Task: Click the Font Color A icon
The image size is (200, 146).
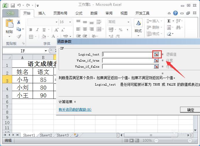Action: 53,36
